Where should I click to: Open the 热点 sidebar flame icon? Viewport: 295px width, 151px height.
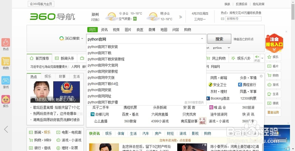[x=6, y=43]
